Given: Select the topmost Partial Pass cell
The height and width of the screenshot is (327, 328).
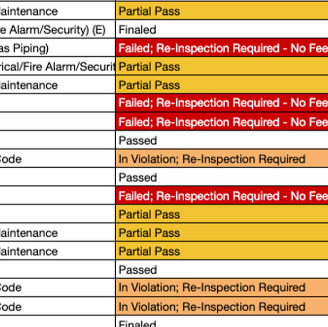Looking at the screenshot, I should point(222,11).
